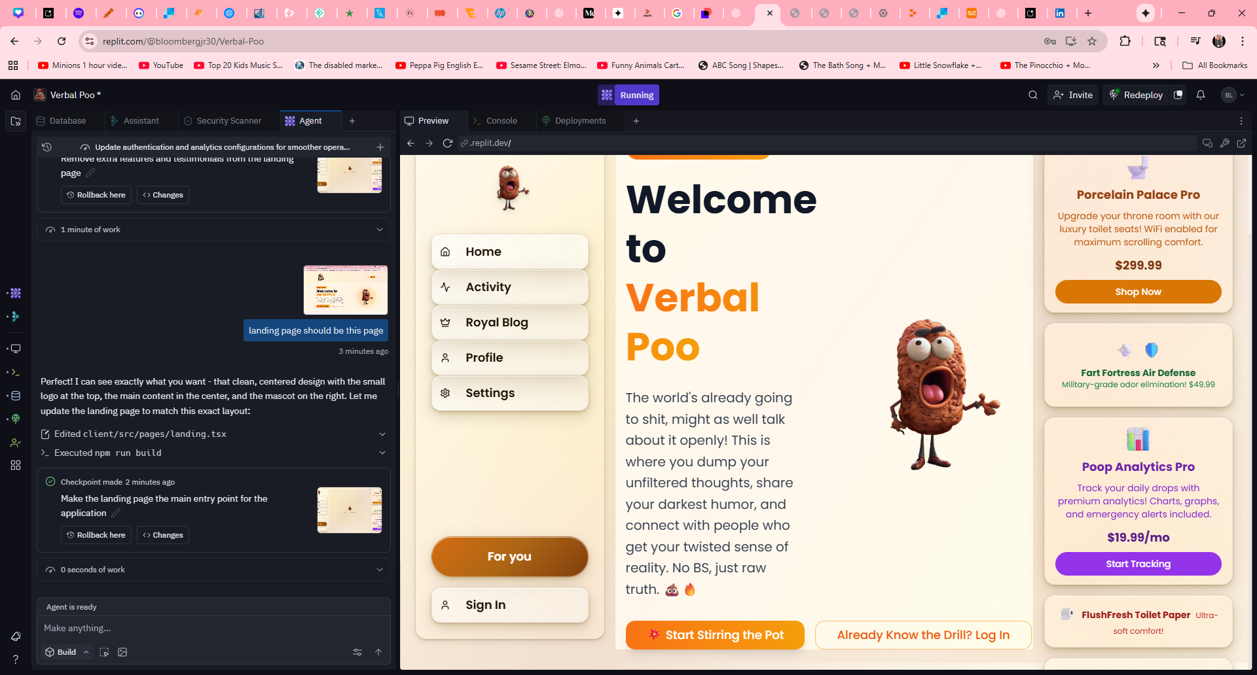Viewport: 1257px width, 675px height.
Task: Open the Security Scanner tab
Action: click(x=228, y=121)
